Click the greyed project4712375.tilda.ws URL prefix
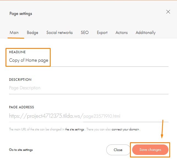The width and height of the screenshot is (177, 161). pyautogui.click(x=46, y=116)
